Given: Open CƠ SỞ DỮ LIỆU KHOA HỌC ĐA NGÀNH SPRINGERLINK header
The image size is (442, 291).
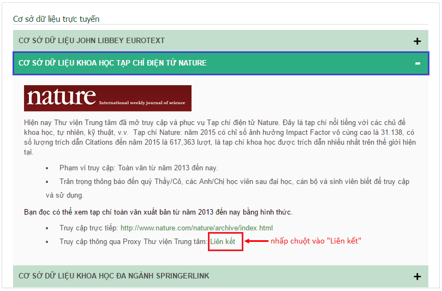Looking at the screenshot, I should point(220,276).
